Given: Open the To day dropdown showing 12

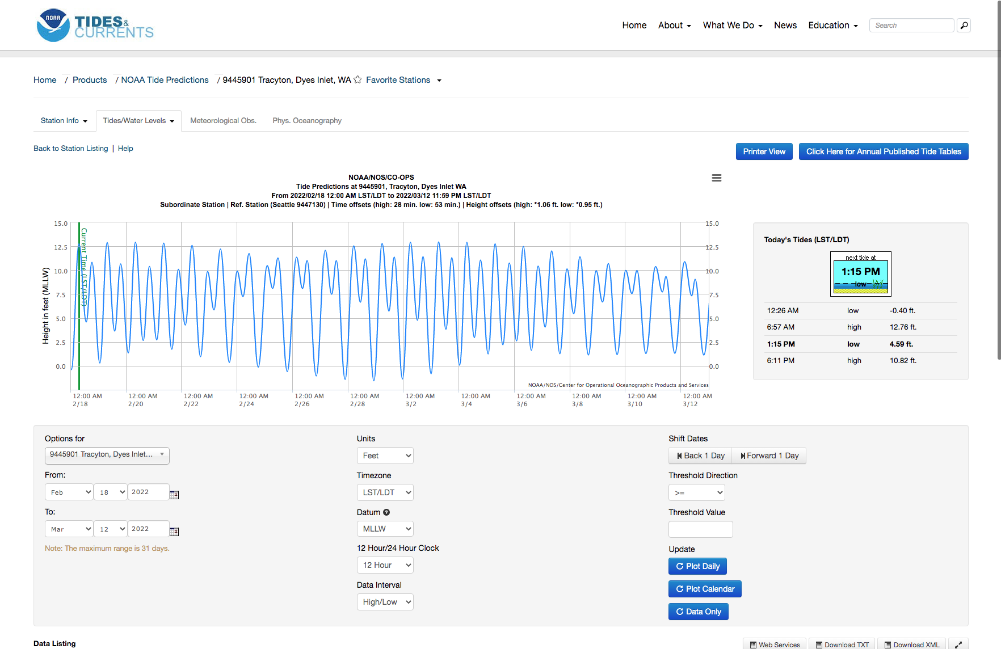Looking at the screenshot, I should coord(111,529).
